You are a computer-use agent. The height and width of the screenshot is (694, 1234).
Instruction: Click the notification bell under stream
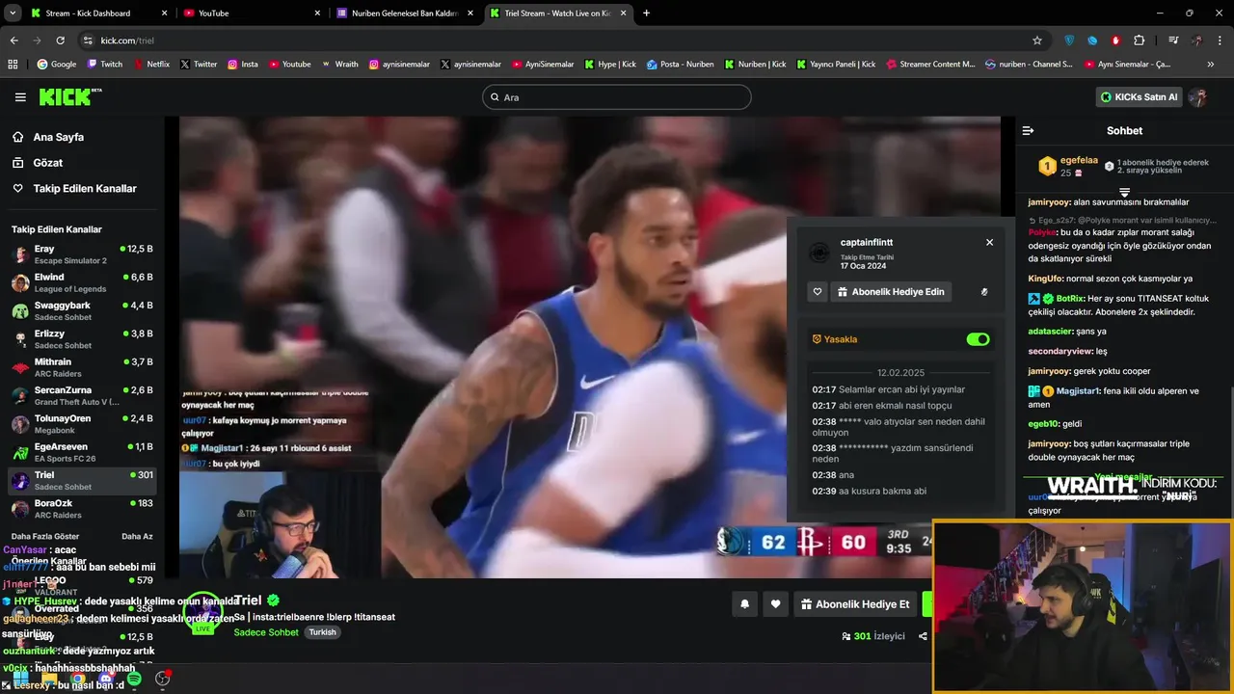(744, 604)
